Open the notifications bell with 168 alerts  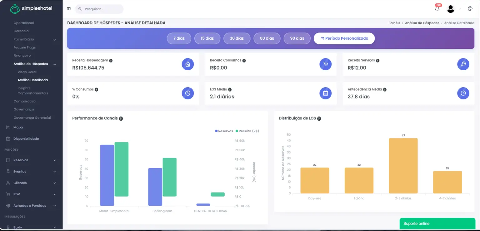(437, 8)
